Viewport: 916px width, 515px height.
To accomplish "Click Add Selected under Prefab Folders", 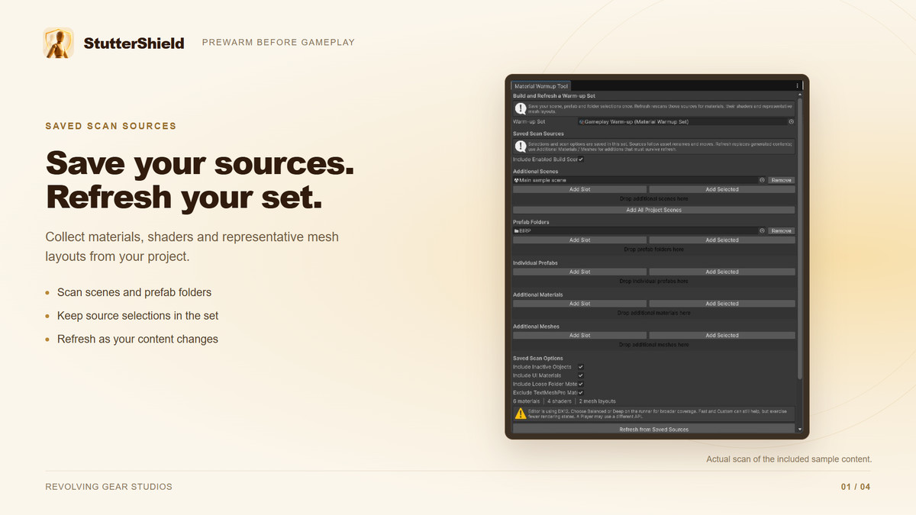I will point(721,240).
